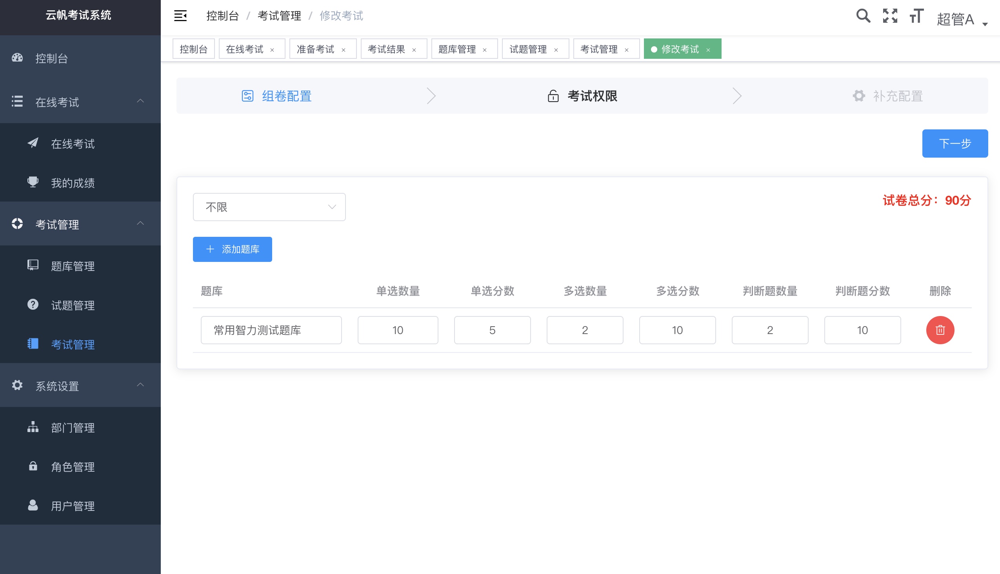
Task: Go to the 组卷配置 step
Action: (285, 96)
